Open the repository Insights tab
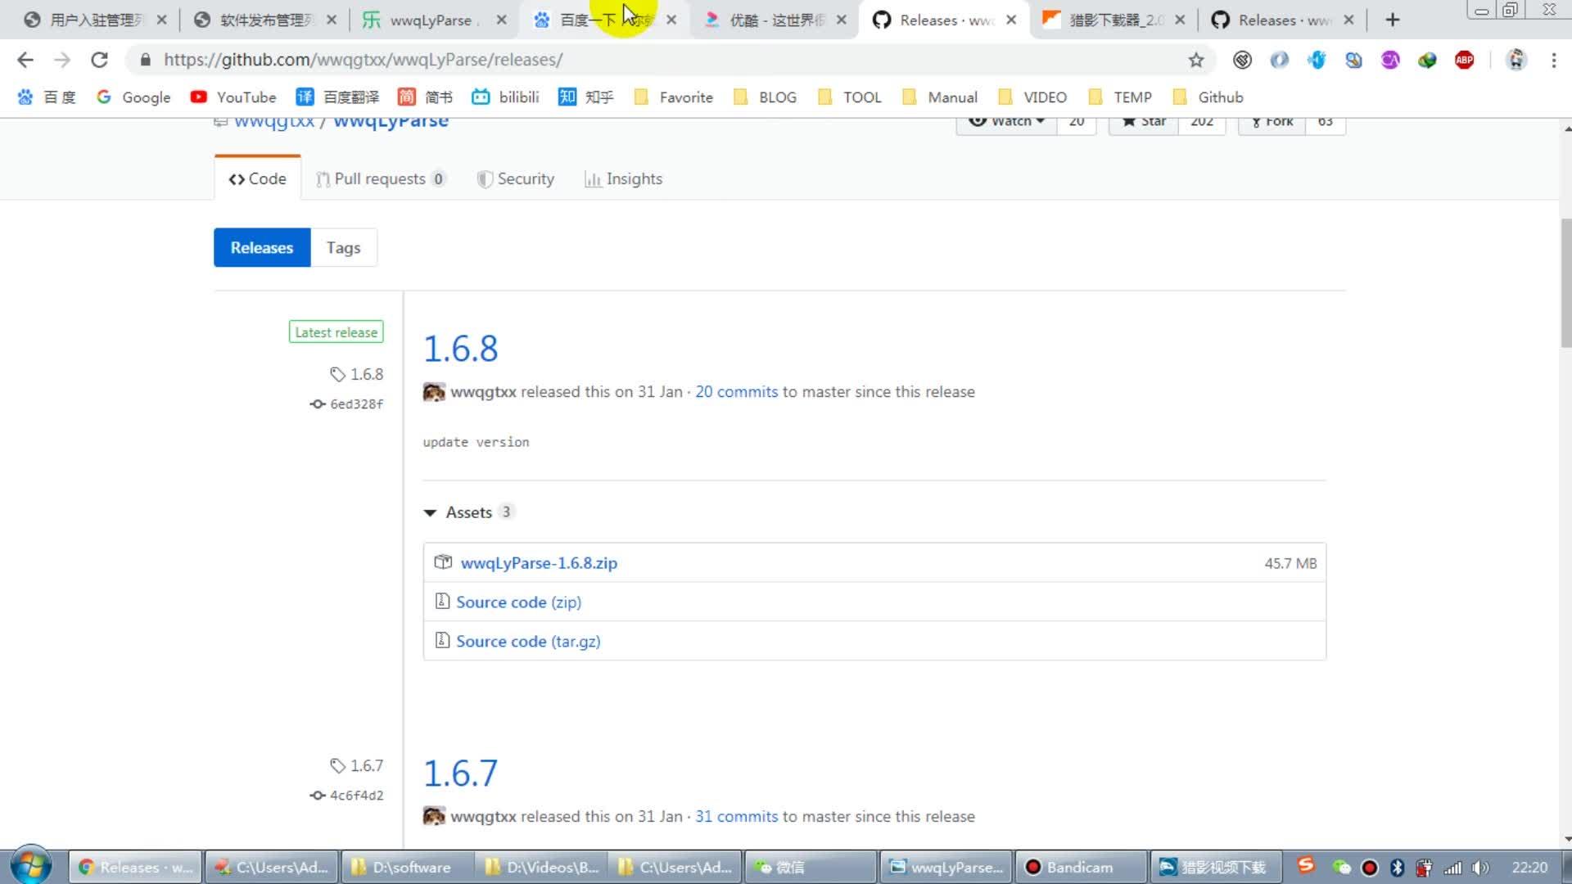The height and width of the screenshot is (884, 1572). (x=623, y=178)
